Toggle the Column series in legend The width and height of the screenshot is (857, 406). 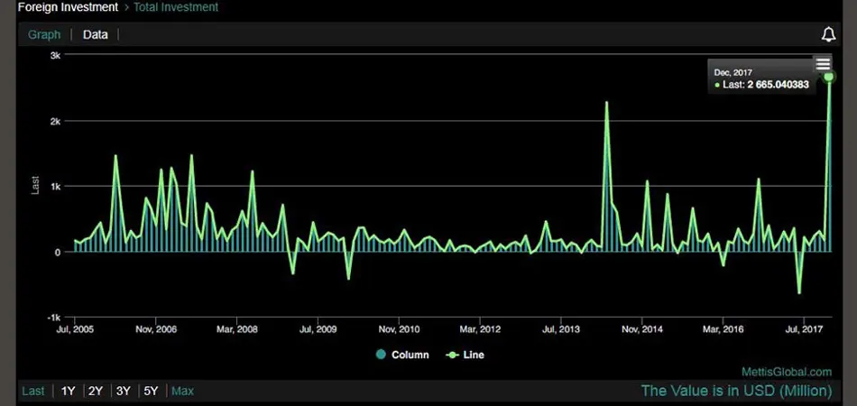[402, 355]
